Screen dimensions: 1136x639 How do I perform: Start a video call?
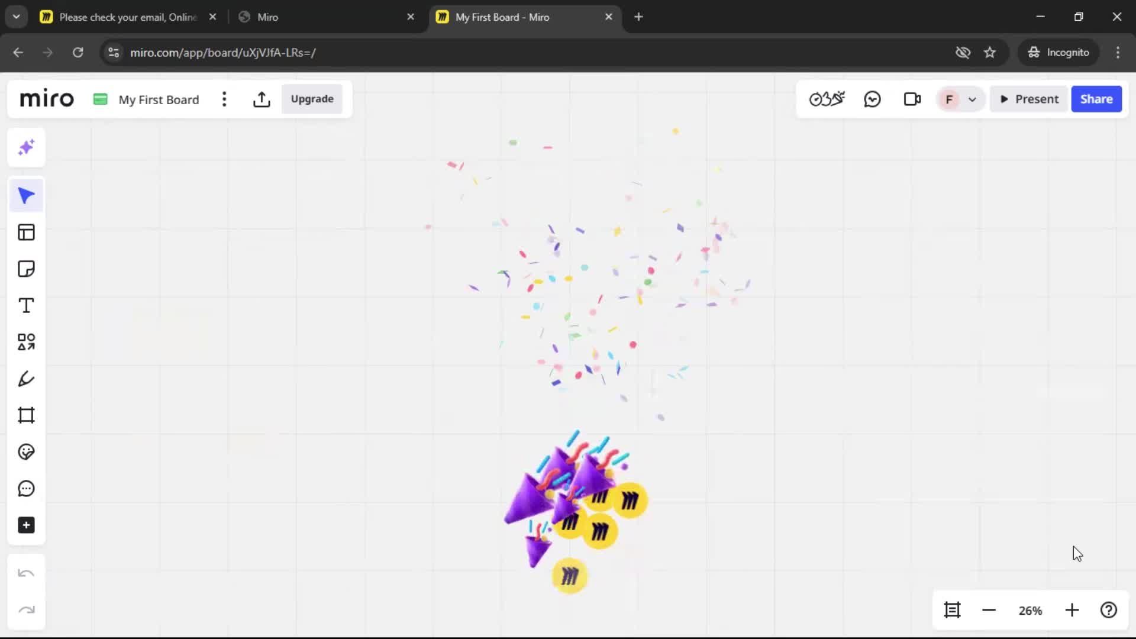(912, 99)
